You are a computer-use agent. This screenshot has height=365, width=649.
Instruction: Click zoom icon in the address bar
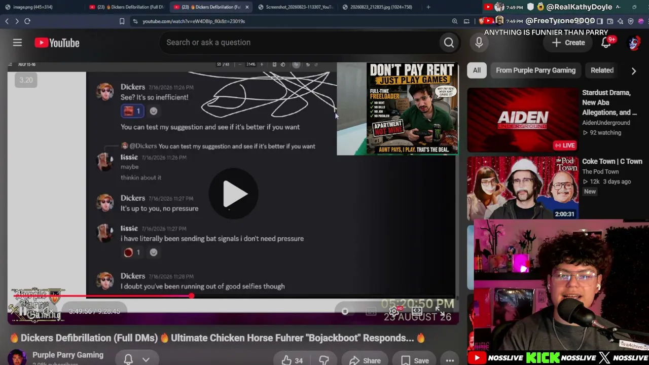(x=455, y=21)
